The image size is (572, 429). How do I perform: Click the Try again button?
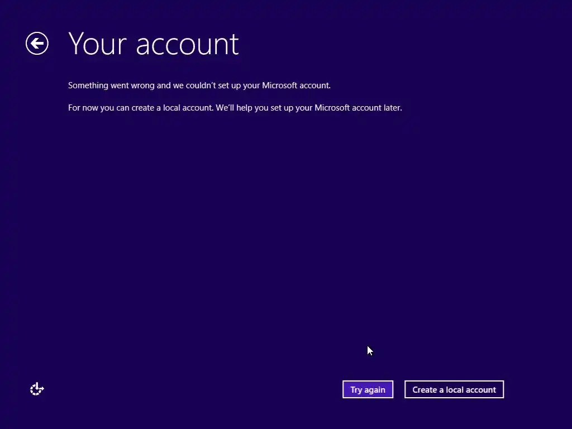[368, 389]
